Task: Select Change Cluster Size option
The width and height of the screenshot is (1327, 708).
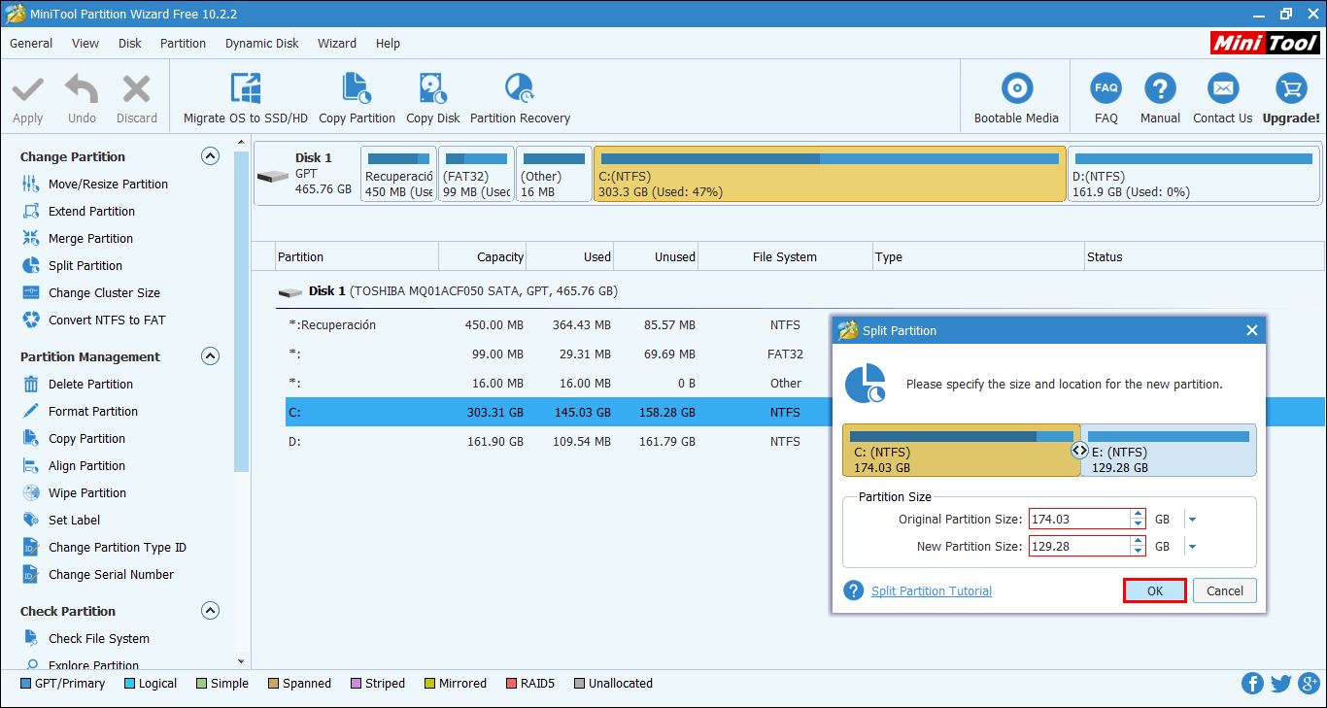Action: [x=104, y=292]
